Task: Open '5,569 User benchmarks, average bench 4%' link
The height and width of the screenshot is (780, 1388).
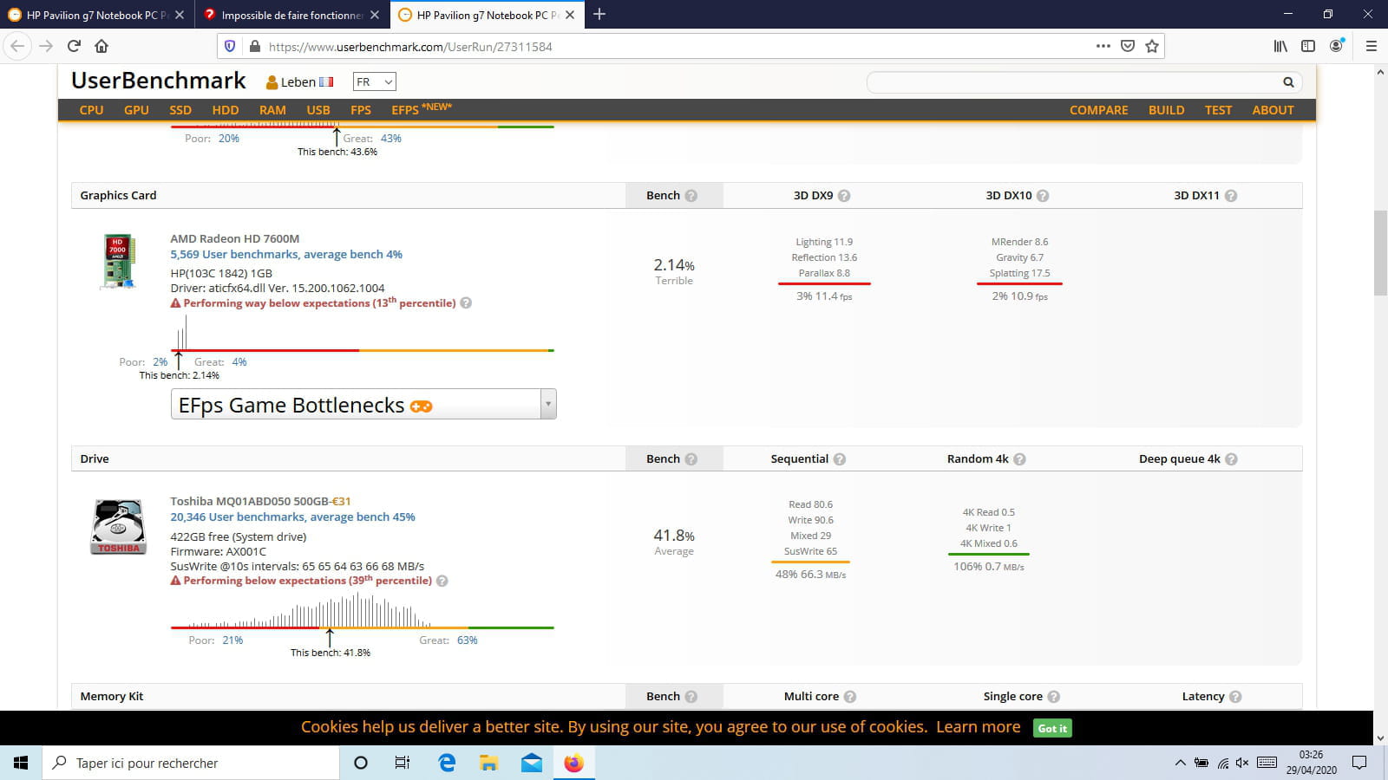Action: pos(286,255)
